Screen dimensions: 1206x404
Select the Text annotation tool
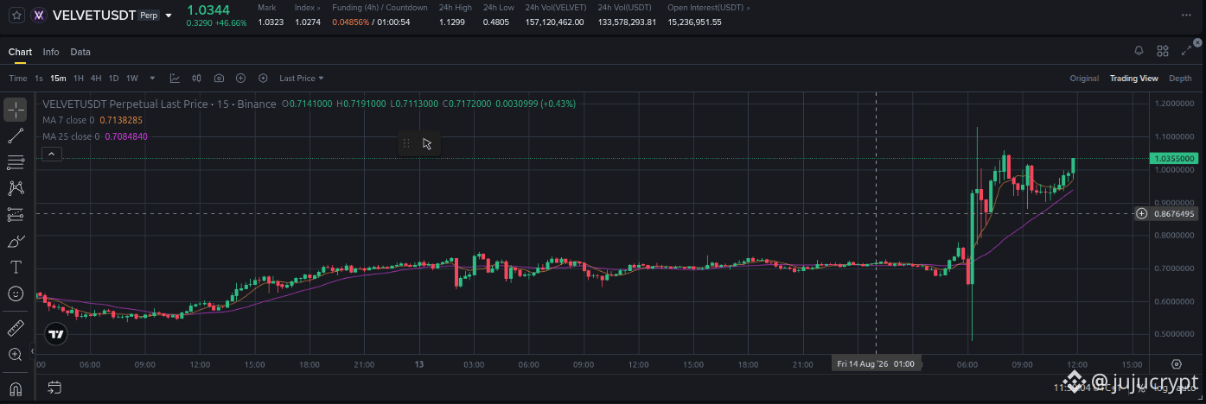(x=16, y=268)
